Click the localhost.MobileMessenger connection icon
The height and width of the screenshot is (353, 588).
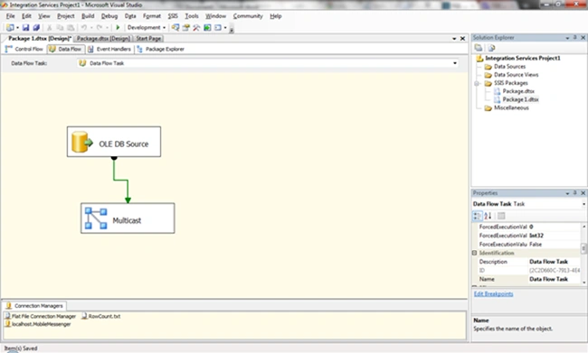pos(7,324)
